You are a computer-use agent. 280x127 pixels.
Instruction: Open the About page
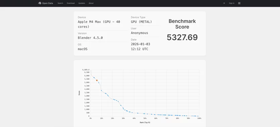click(x=91, y=3)
